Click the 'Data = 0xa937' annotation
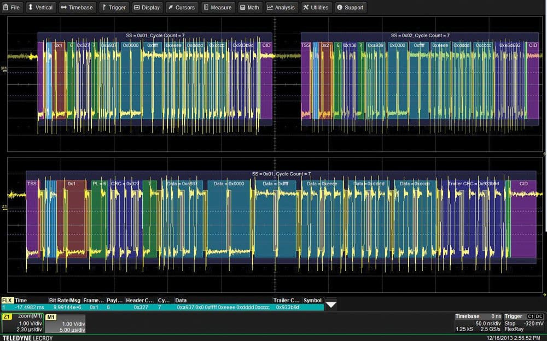The image size is (547, 341). point(182,184)
